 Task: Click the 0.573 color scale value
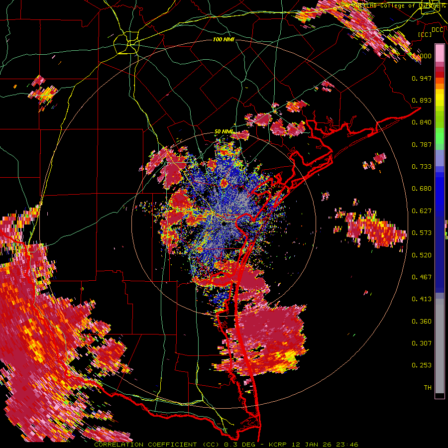click(x=422, y=233)
